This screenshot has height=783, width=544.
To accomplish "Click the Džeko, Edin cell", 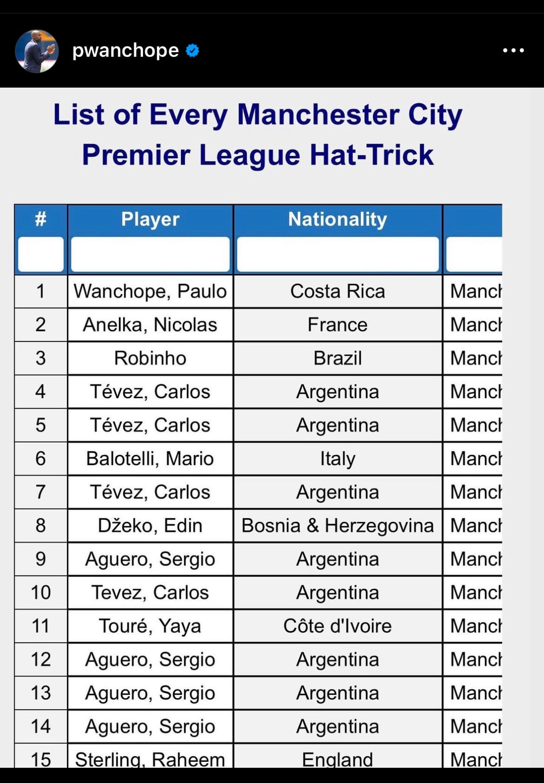I will [150, 526].
